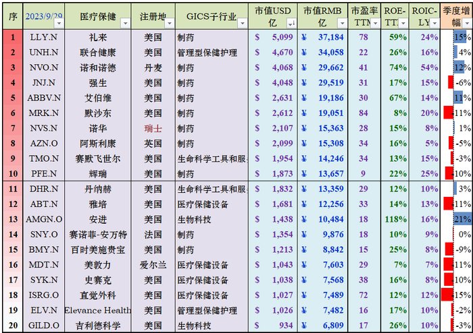The width and height of the screenshot is (473, 333).
Task: Select the NVO.N ticker cell
Action: (44, 67)
